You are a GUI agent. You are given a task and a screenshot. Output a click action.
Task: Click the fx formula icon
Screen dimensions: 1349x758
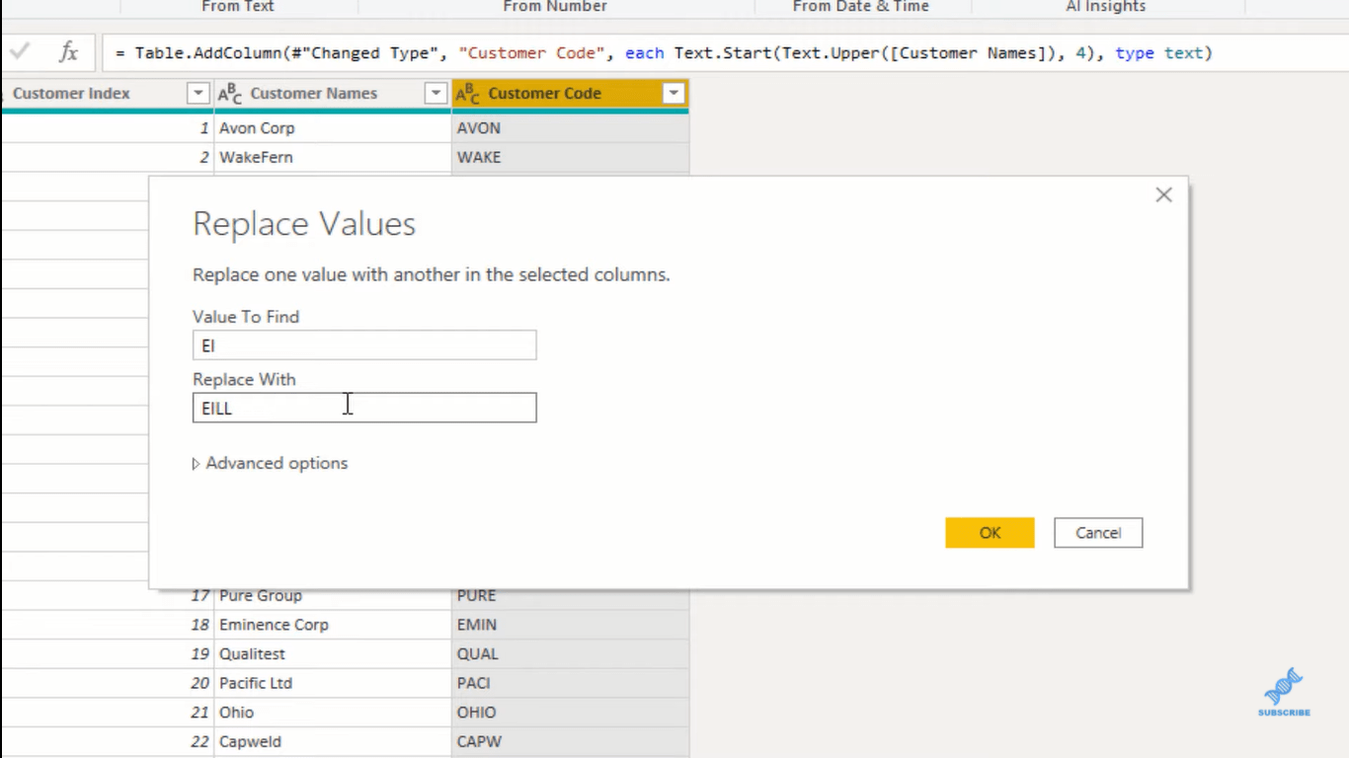(x=68, y=52)
